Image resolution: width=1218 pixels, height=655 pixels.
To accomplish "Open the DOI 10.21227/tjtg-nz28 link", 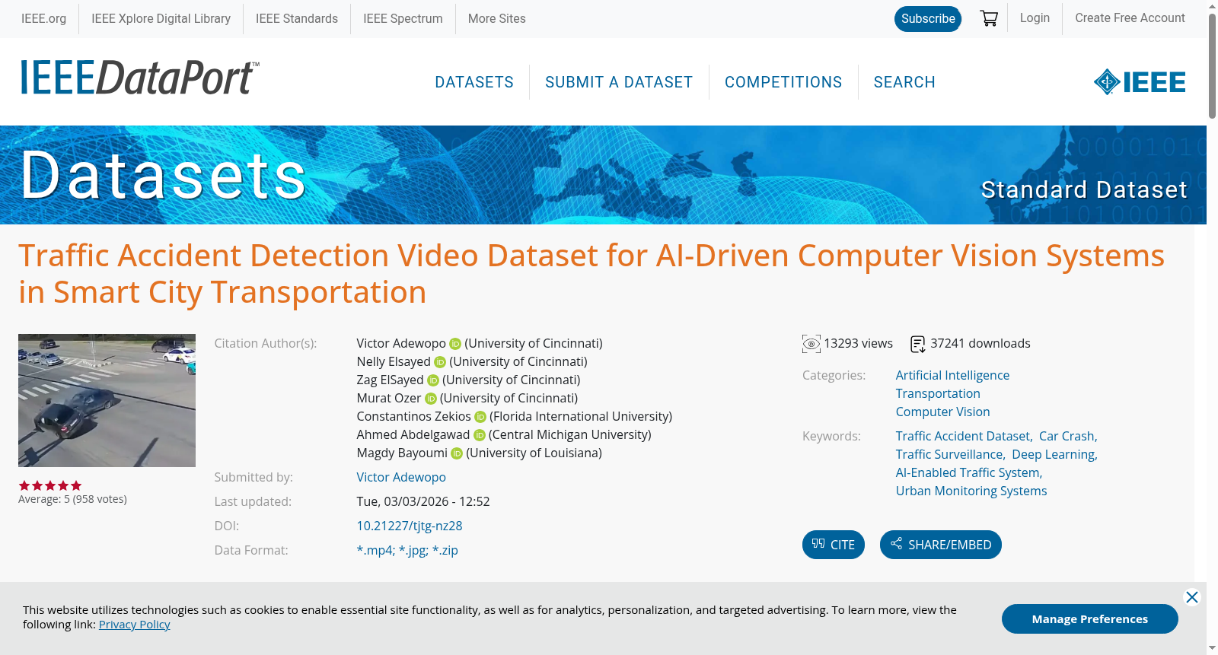I will tap(410, 526).
